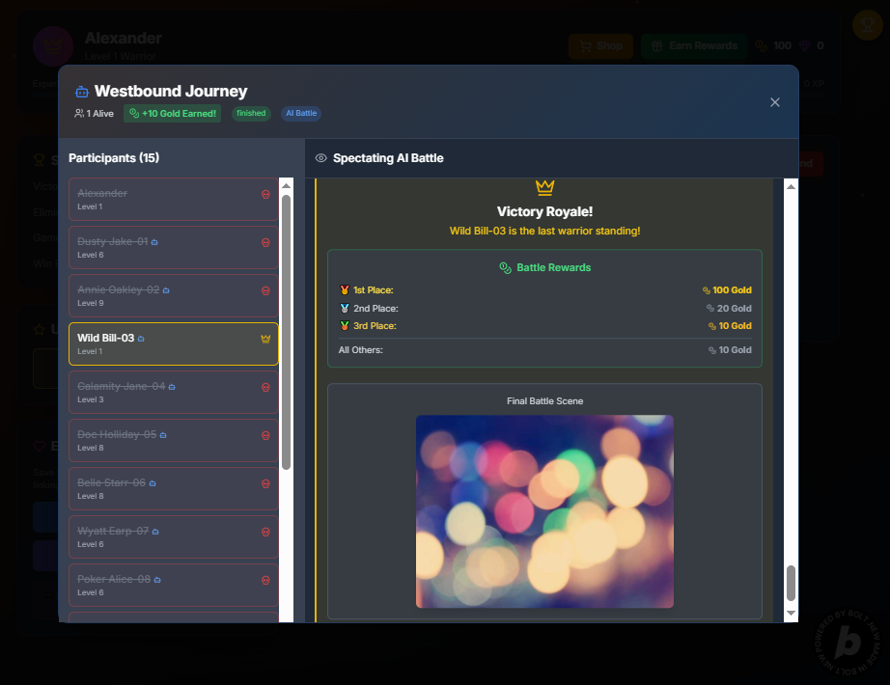This screenshot has height=685, width=890.
Task: Select the Alexander participant card
Action: 173,199
